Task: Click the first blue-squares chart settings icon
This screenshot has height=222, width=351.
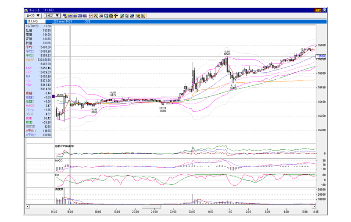Action: click(x=65, y=16)
